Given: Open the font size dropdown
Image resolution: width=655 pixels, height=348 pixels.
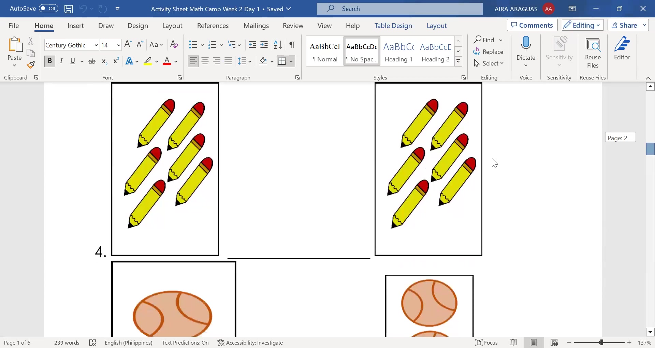Looking at the screenshot, I should [x=118, y=45].
